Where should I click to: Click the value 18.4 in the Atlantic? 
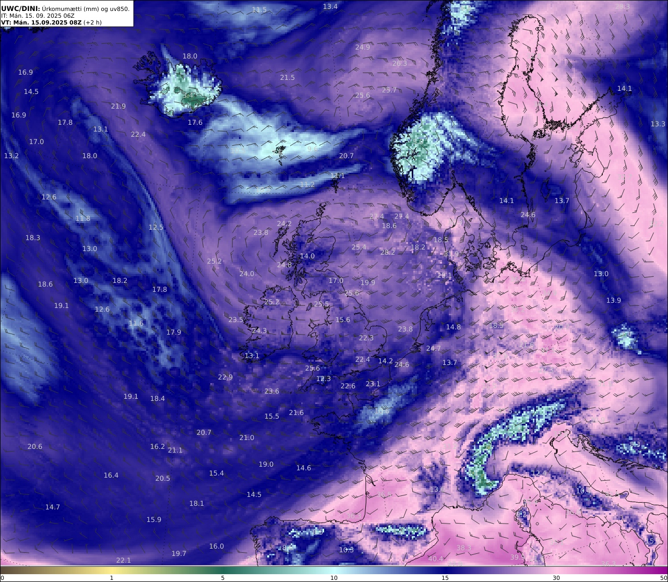[x=158, y=398]
